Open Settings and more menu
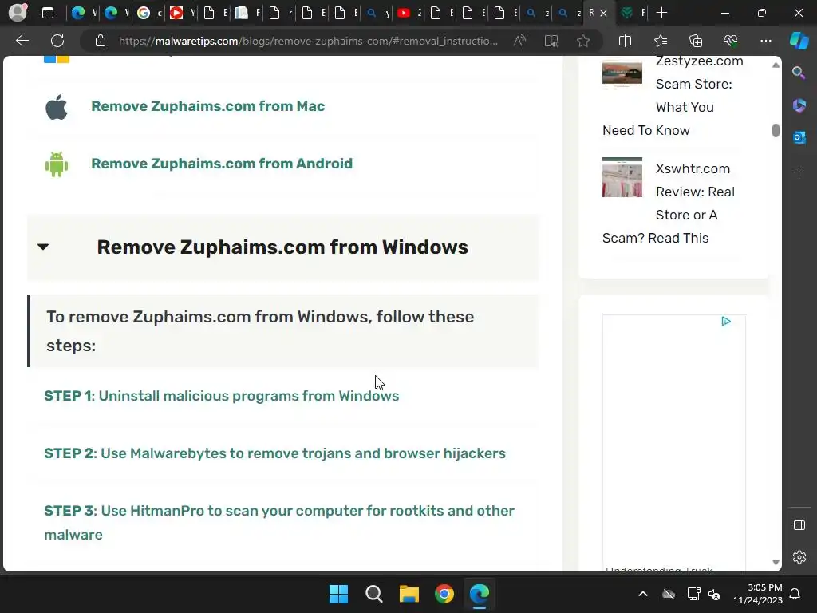817x613 pixels. tap(765, 41)
